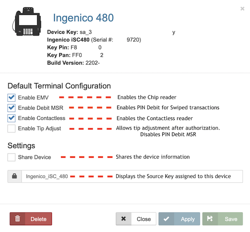This screenshot has height=232, width=250.
Task: Click the Apply button
Action: point(179,219)
